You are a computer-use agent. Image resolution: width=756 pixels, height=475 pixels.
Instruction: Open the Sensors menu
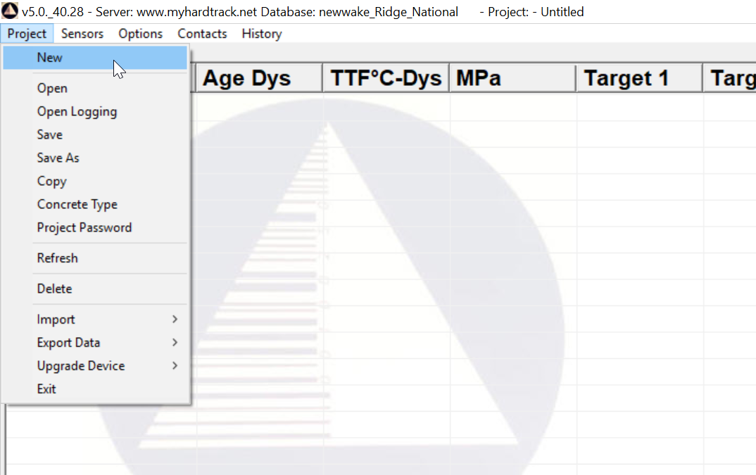(82, 34)
